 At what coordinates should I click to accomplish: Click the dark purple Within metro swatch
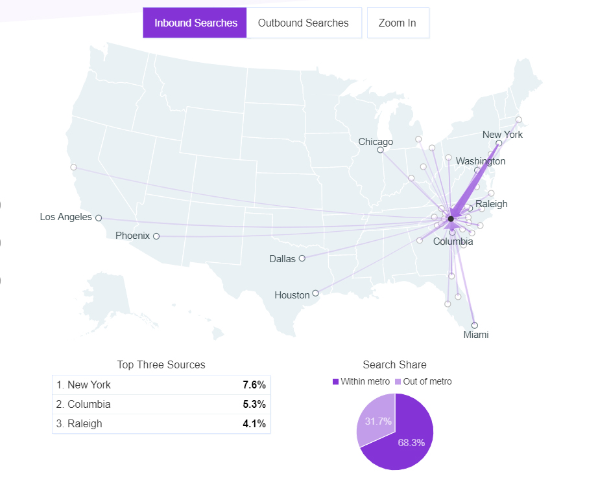(335, 382)
